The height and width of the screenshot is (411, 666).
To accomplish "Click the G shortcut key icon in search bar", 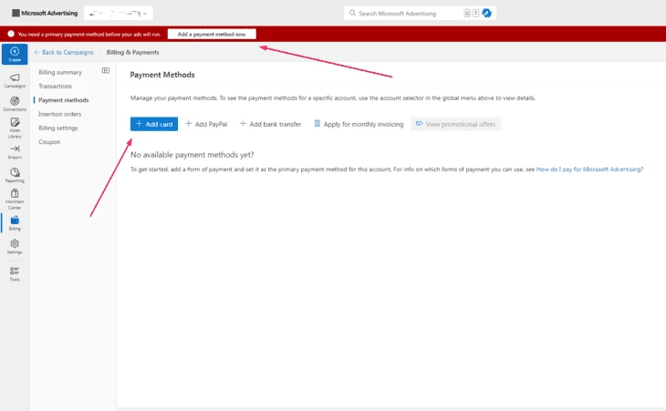I will 467,13.
